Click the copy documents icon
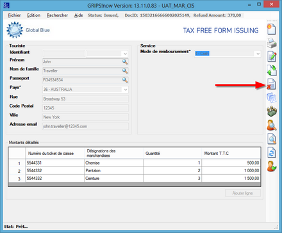This screenshot has height=233, width=282. (x=272, y=98)
